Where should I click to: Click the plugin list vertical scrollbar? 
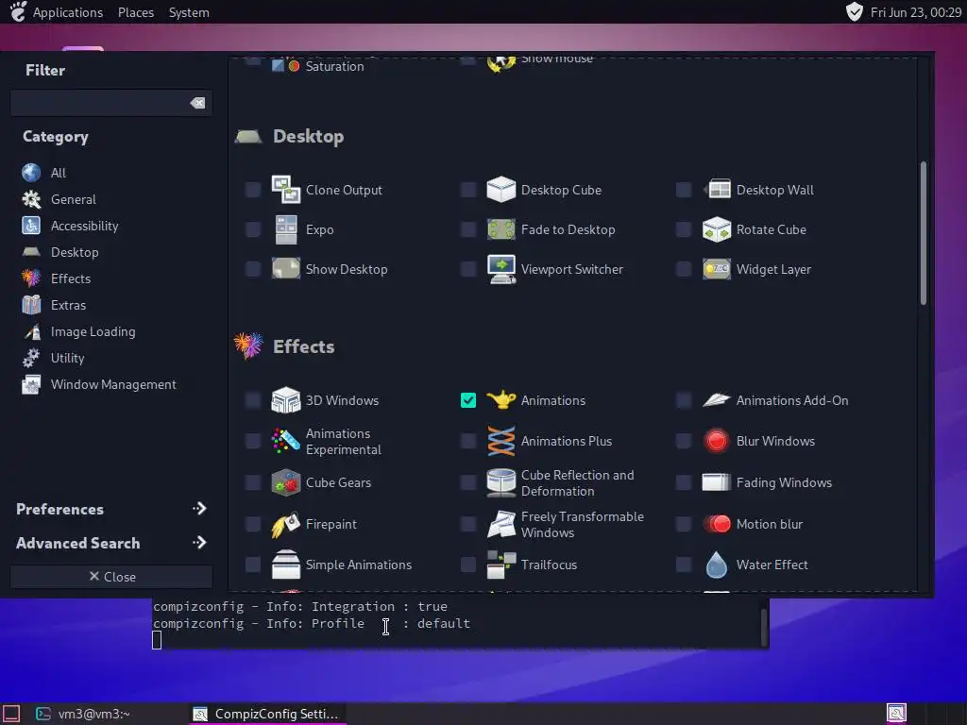(x=924, y=233)
